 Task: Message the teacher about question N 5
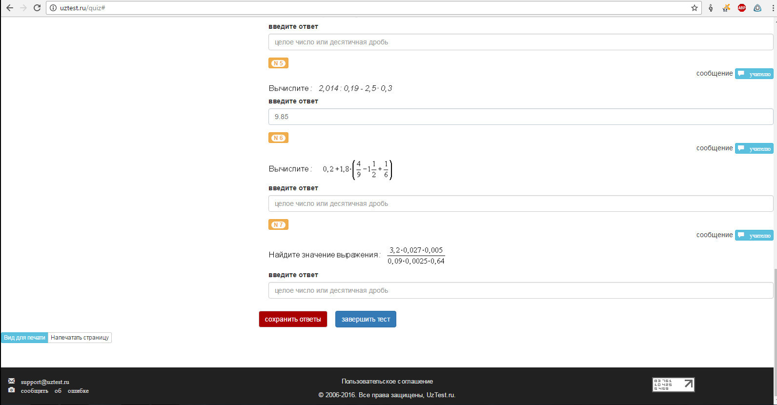754,74
